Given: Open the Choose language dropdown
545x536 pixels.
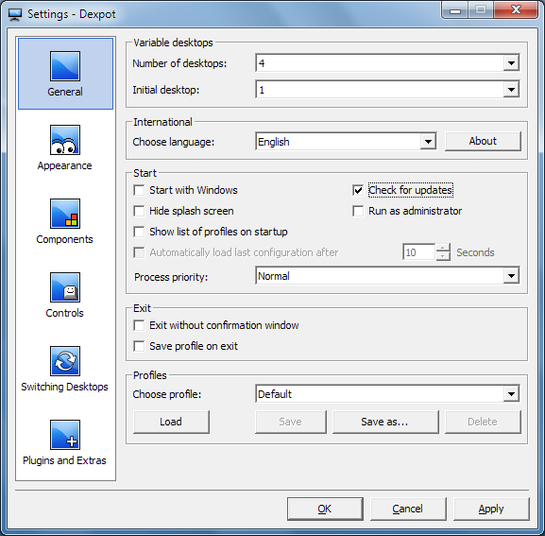Looking at the screenshot, I should [x=428, y=142].
